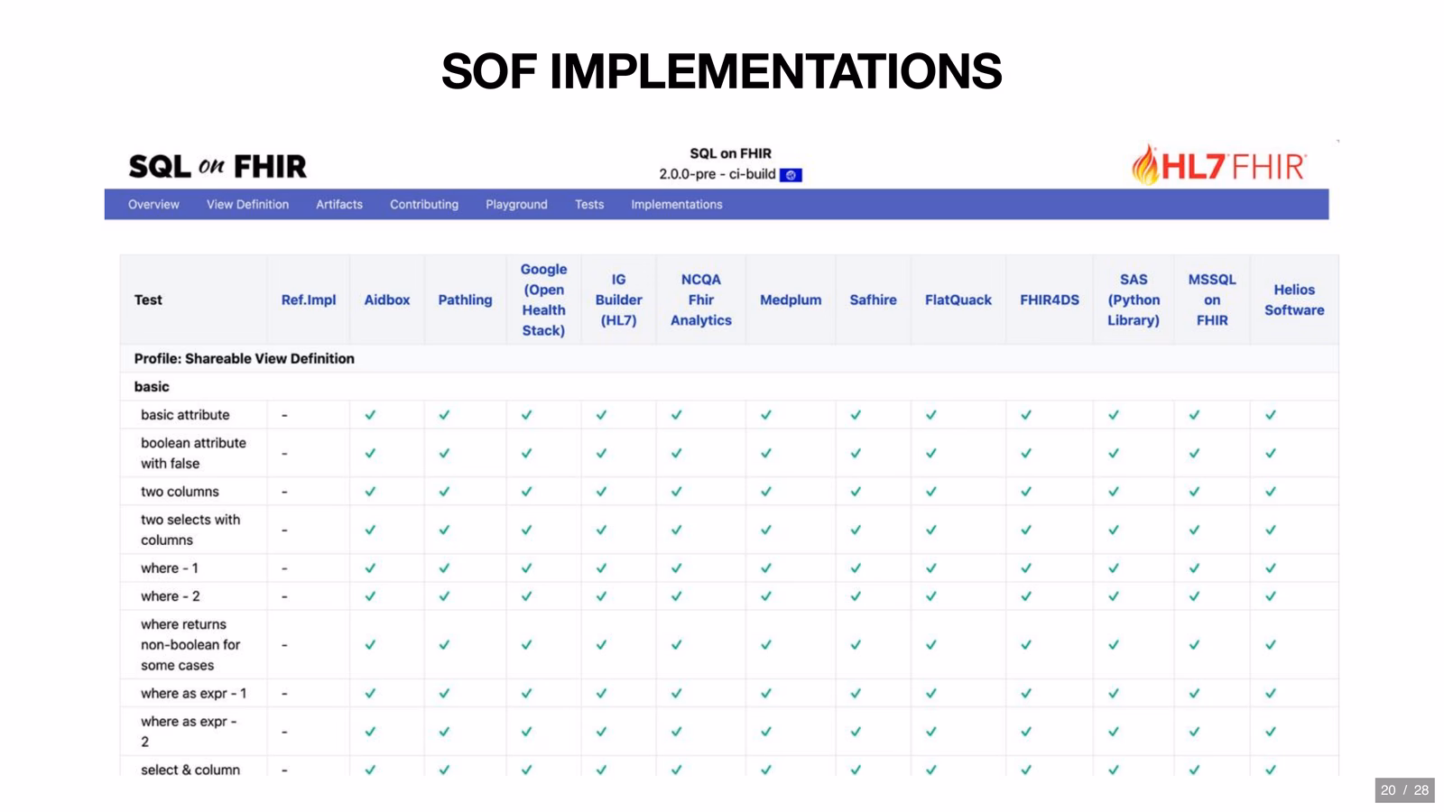Open the Tests nav tab
1444x812 pixels.
point(589,205)
